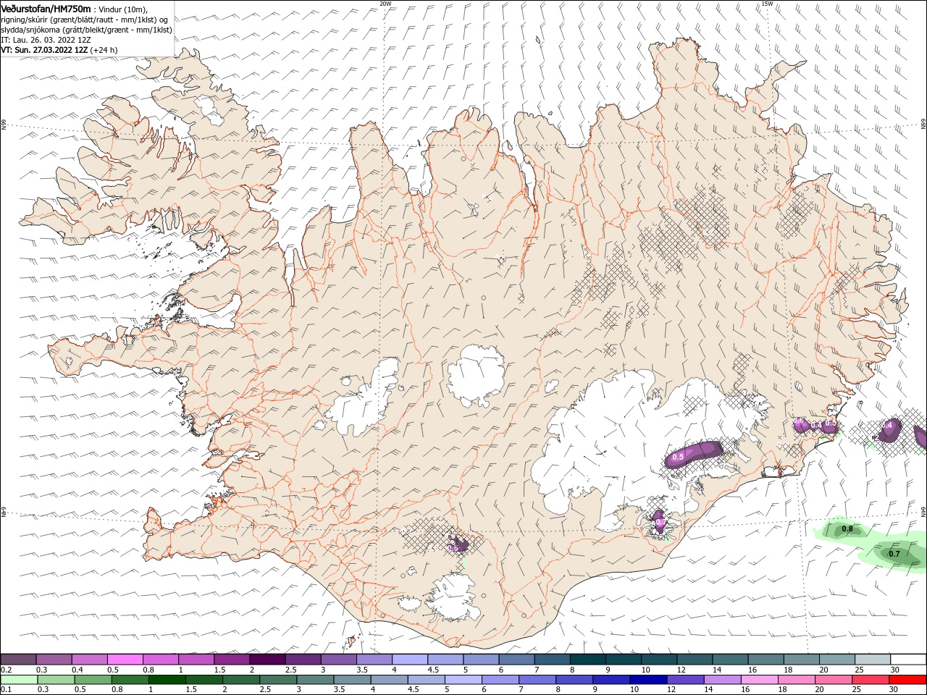Click the 0.8 label on the green rain area
This screenshot has height=695, width=927.
847,529
